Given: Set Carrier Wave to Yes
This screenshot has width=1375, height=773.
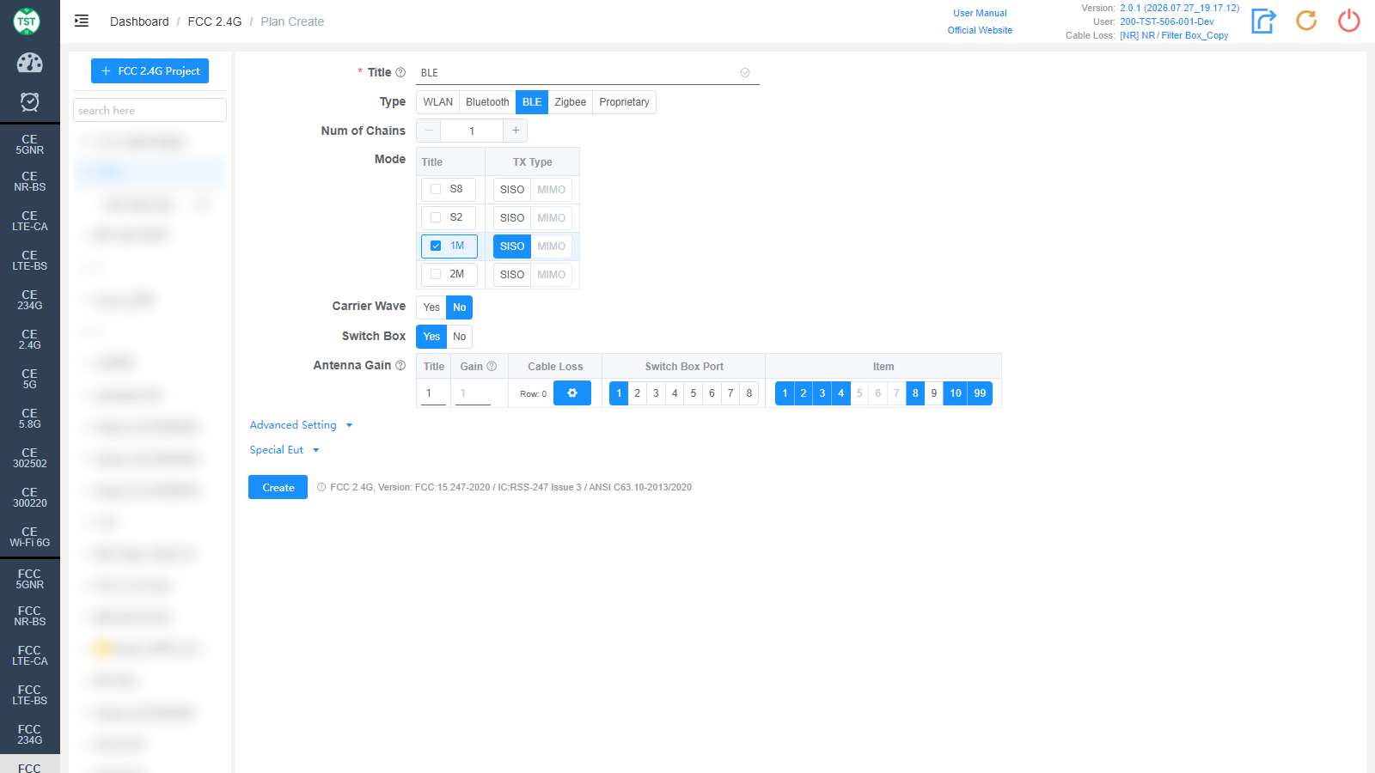Looking at the screenshot, I should coord(431,307).
